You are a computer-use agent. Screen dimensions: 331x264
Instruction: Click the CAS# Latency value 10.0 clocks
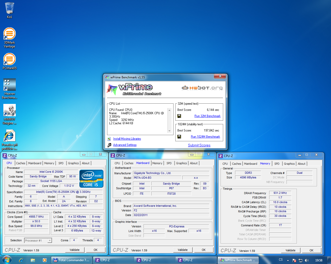click(280, 202)
